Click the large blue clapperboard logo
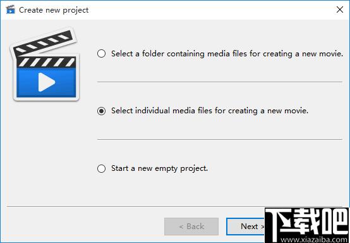Screen dimensions: 350x243 [x=45, y=64]
